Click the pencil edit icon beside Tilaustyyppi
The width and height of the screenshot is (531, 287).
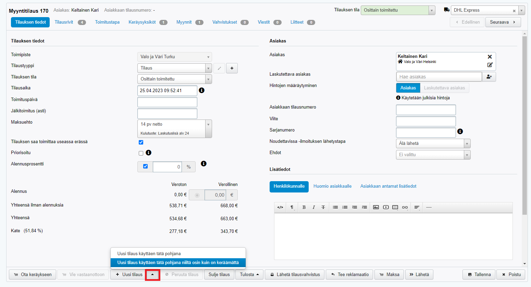pos(219,68)
